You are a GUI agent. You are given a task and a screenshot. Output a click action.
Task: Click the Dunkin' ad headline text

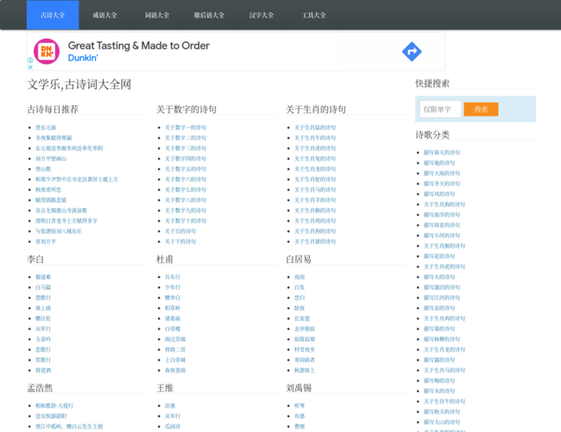(x=138, y=46)
